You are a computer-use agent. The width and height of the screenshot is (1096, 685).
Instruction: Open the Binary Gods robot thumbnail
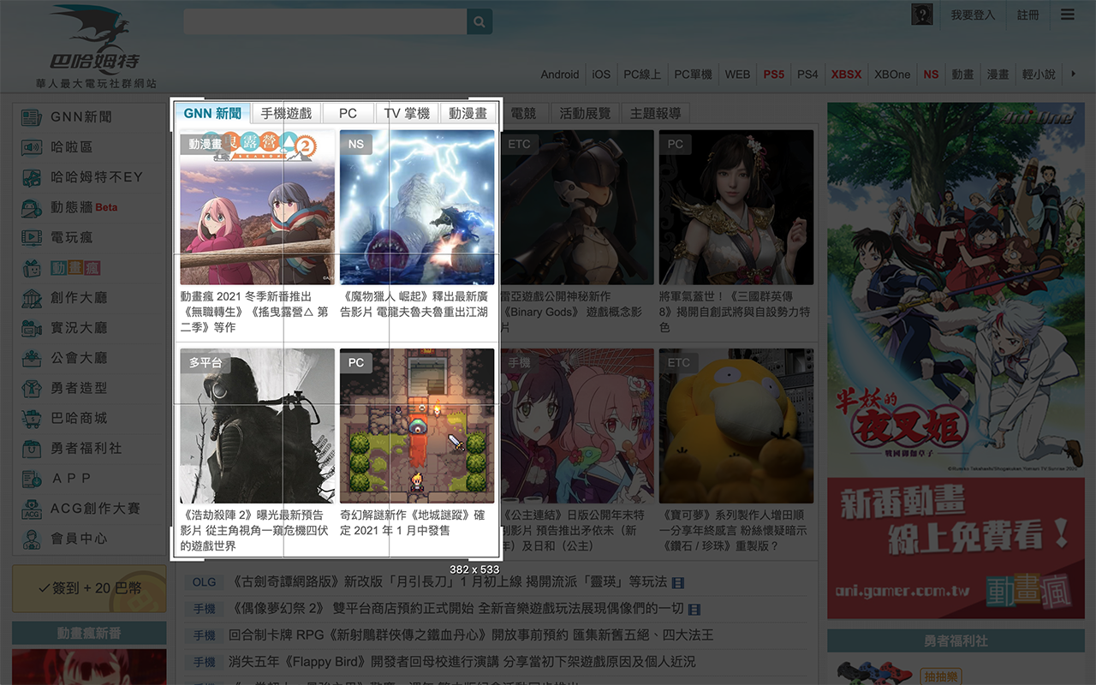[x=576, y=207]
